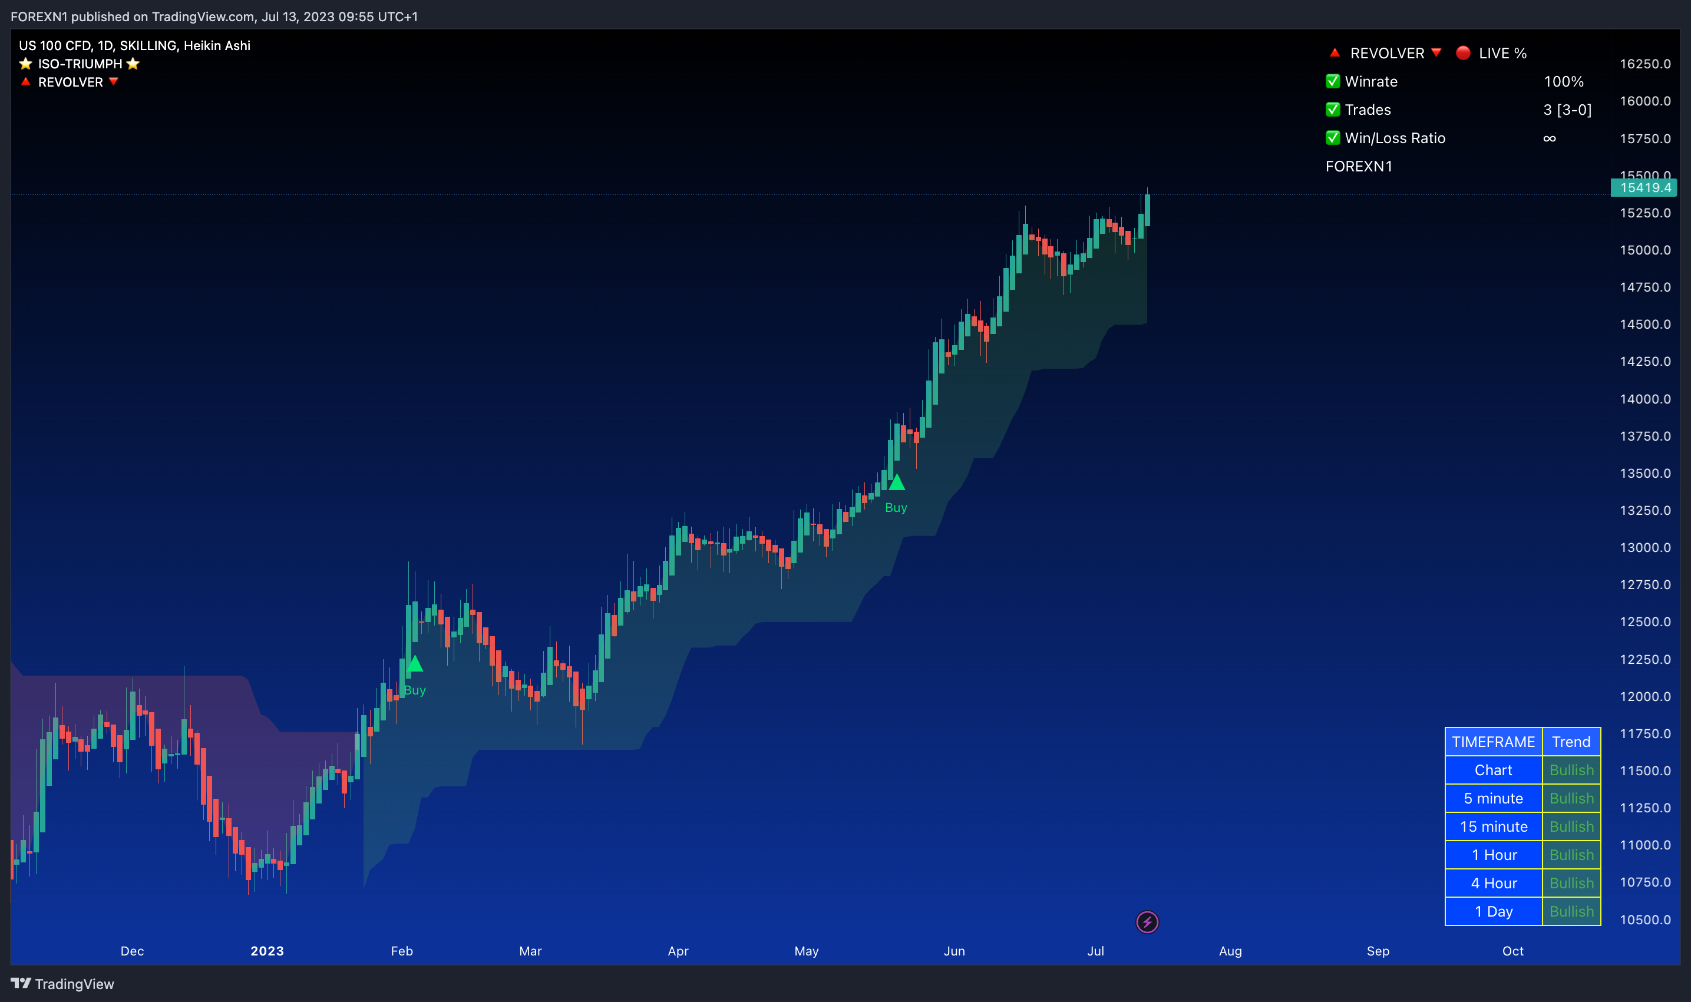The height and width of the screenshot is (1002, 1691).
Task: Click the TradingView text at bottom left
Action: click(74, 984)
